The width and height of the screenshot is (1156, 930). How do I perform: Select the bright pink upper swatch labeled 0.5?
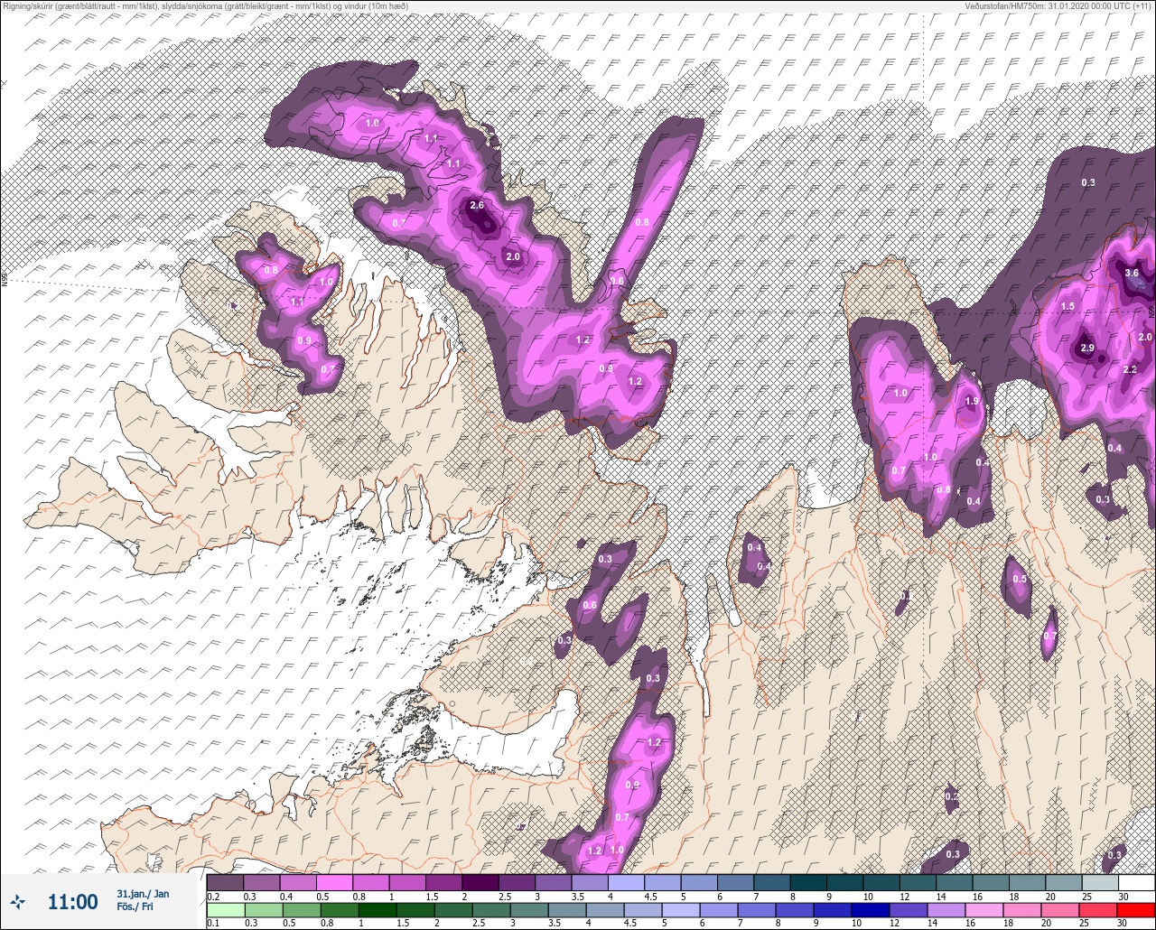pyautogui.click(x=334, y=882)
